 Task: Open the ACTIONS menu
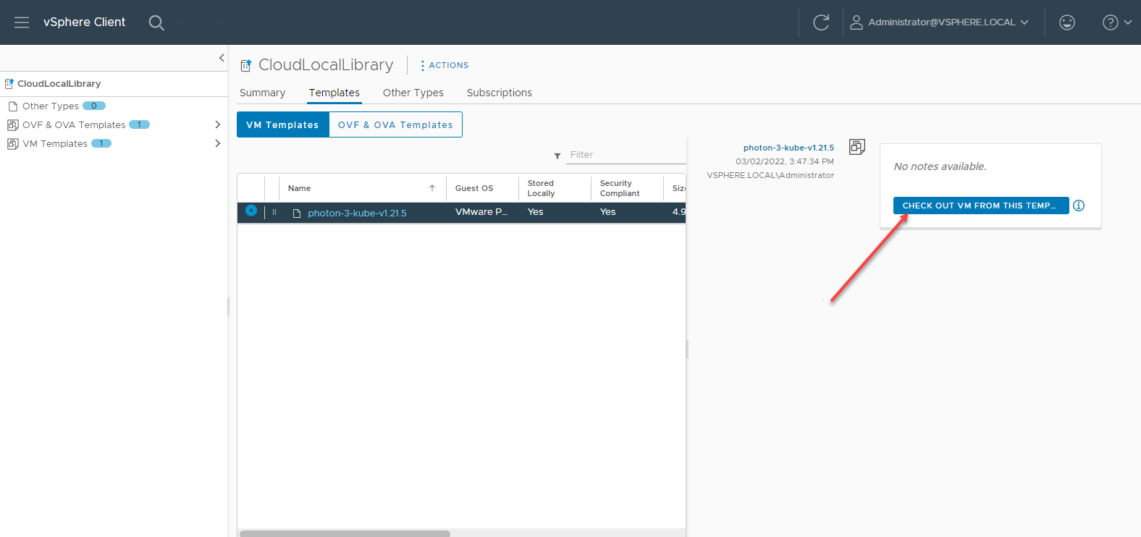445,65
